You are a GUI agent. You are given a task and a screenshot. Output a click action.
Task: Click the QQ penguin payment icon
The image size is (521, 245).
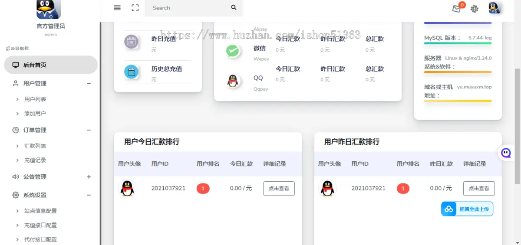point(233,81)
